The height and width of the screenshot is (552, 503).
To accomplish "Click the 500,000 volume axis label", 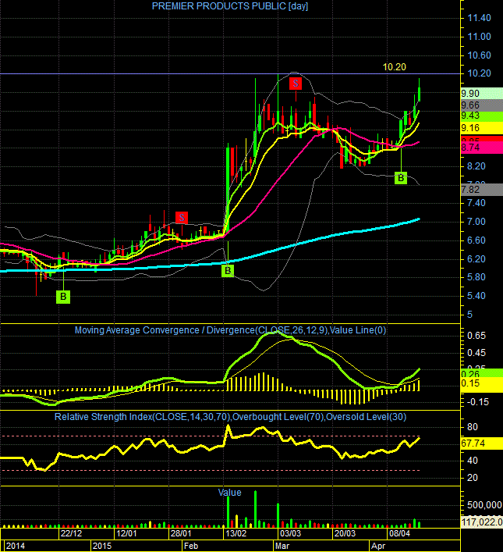I will point(484,505).
